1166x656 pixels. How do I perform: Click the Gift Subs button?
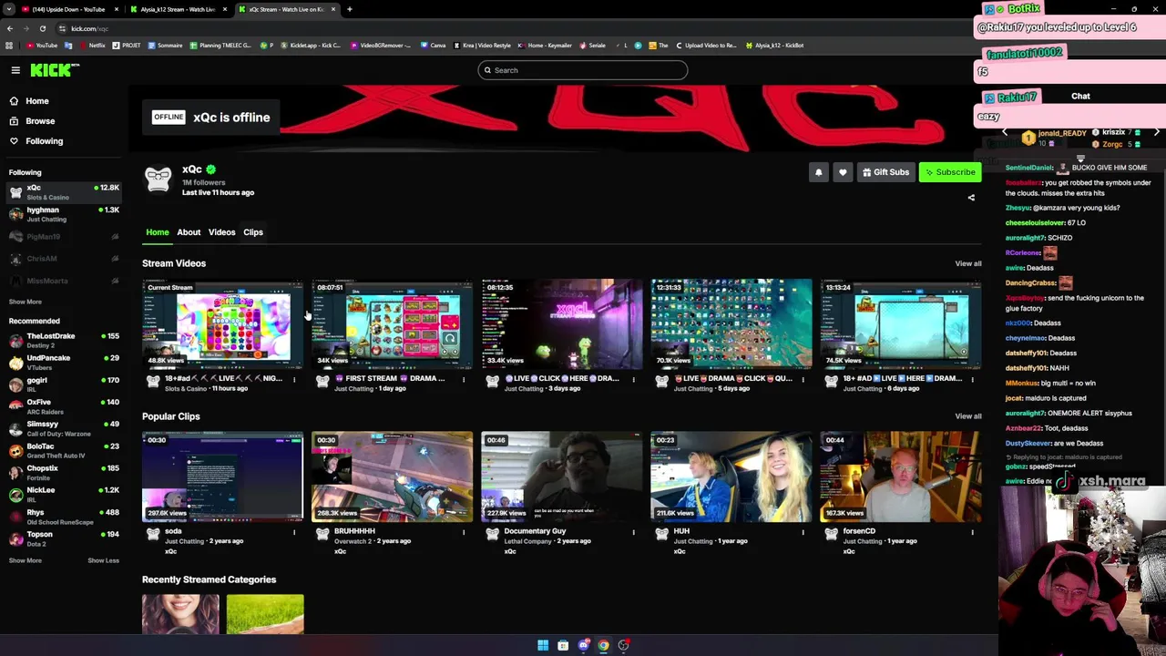[885, 172]
